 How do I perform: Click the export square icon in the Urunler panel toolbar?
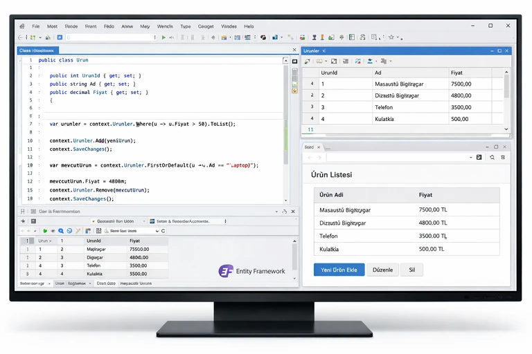click(334, 62)
